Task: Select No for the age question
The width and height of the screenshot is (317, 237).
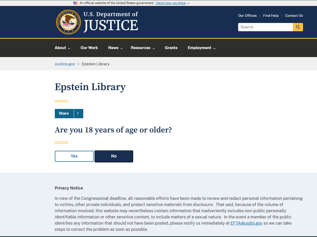Action: pyautogui.click(x=114, y=156)
